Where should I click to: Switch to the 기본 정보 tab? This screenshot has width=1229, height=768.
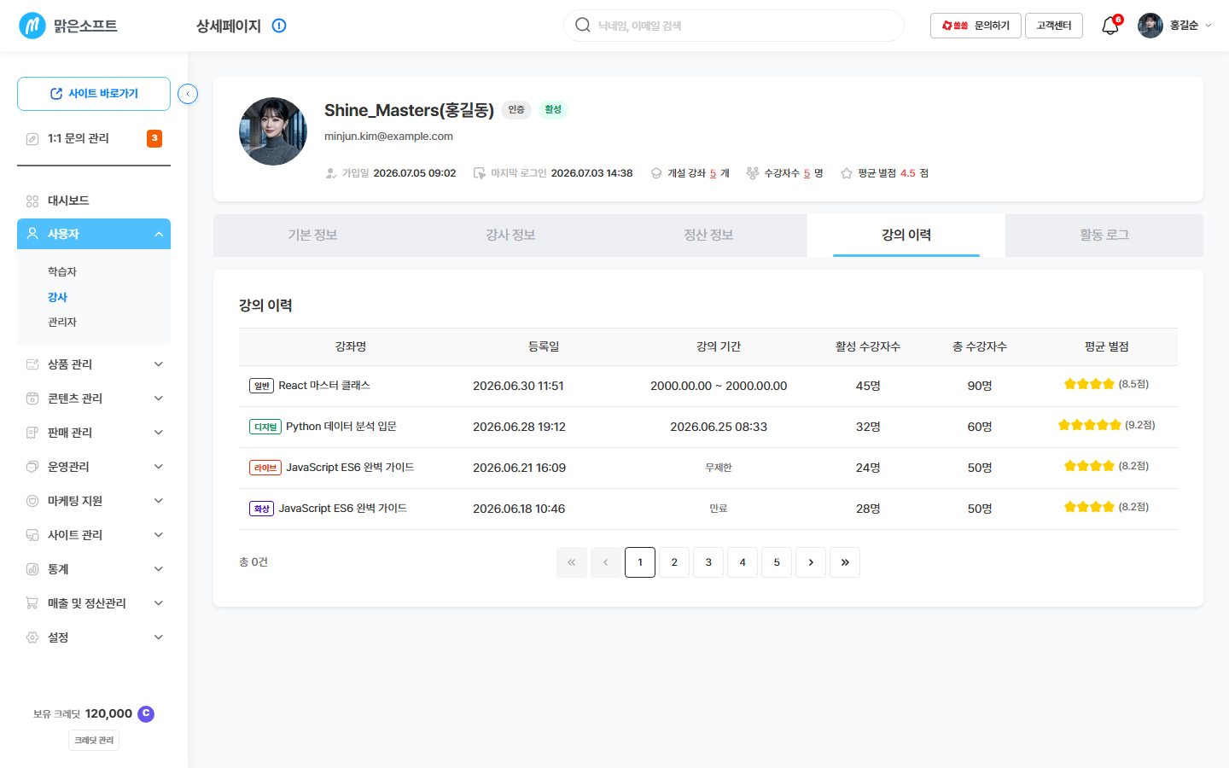[312, 236]
